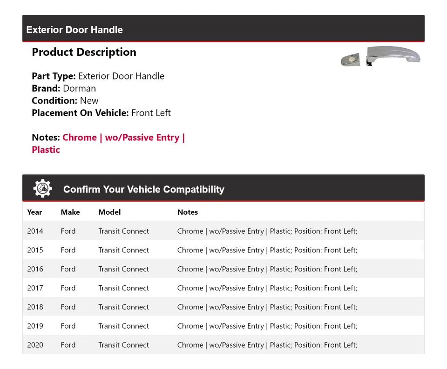Click the notes text in the 2018 row
Screen dimensions: 447x369
(x=267, y=307)
